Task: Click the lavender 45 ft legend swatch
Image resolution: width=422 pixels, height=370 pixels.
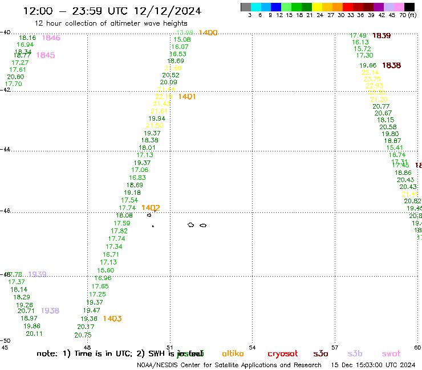Action: 388,7
